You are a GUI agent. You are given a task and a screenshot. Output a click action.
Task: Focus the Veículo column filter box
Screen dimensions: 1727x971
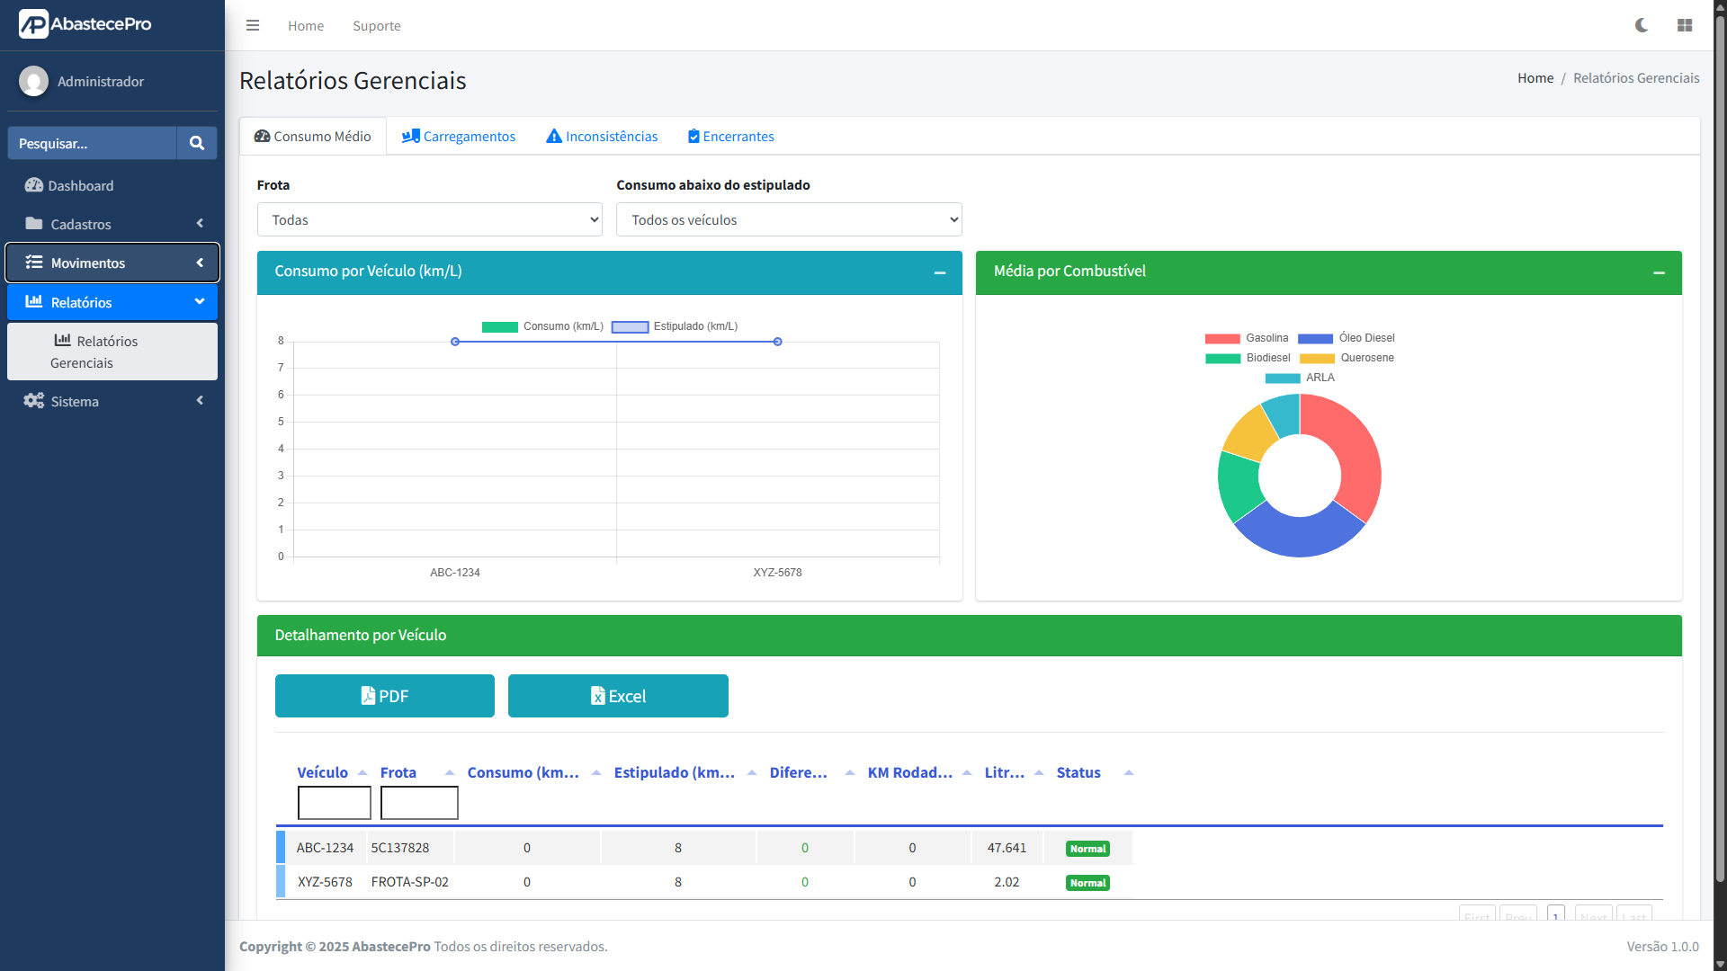(x=335, y=803)
